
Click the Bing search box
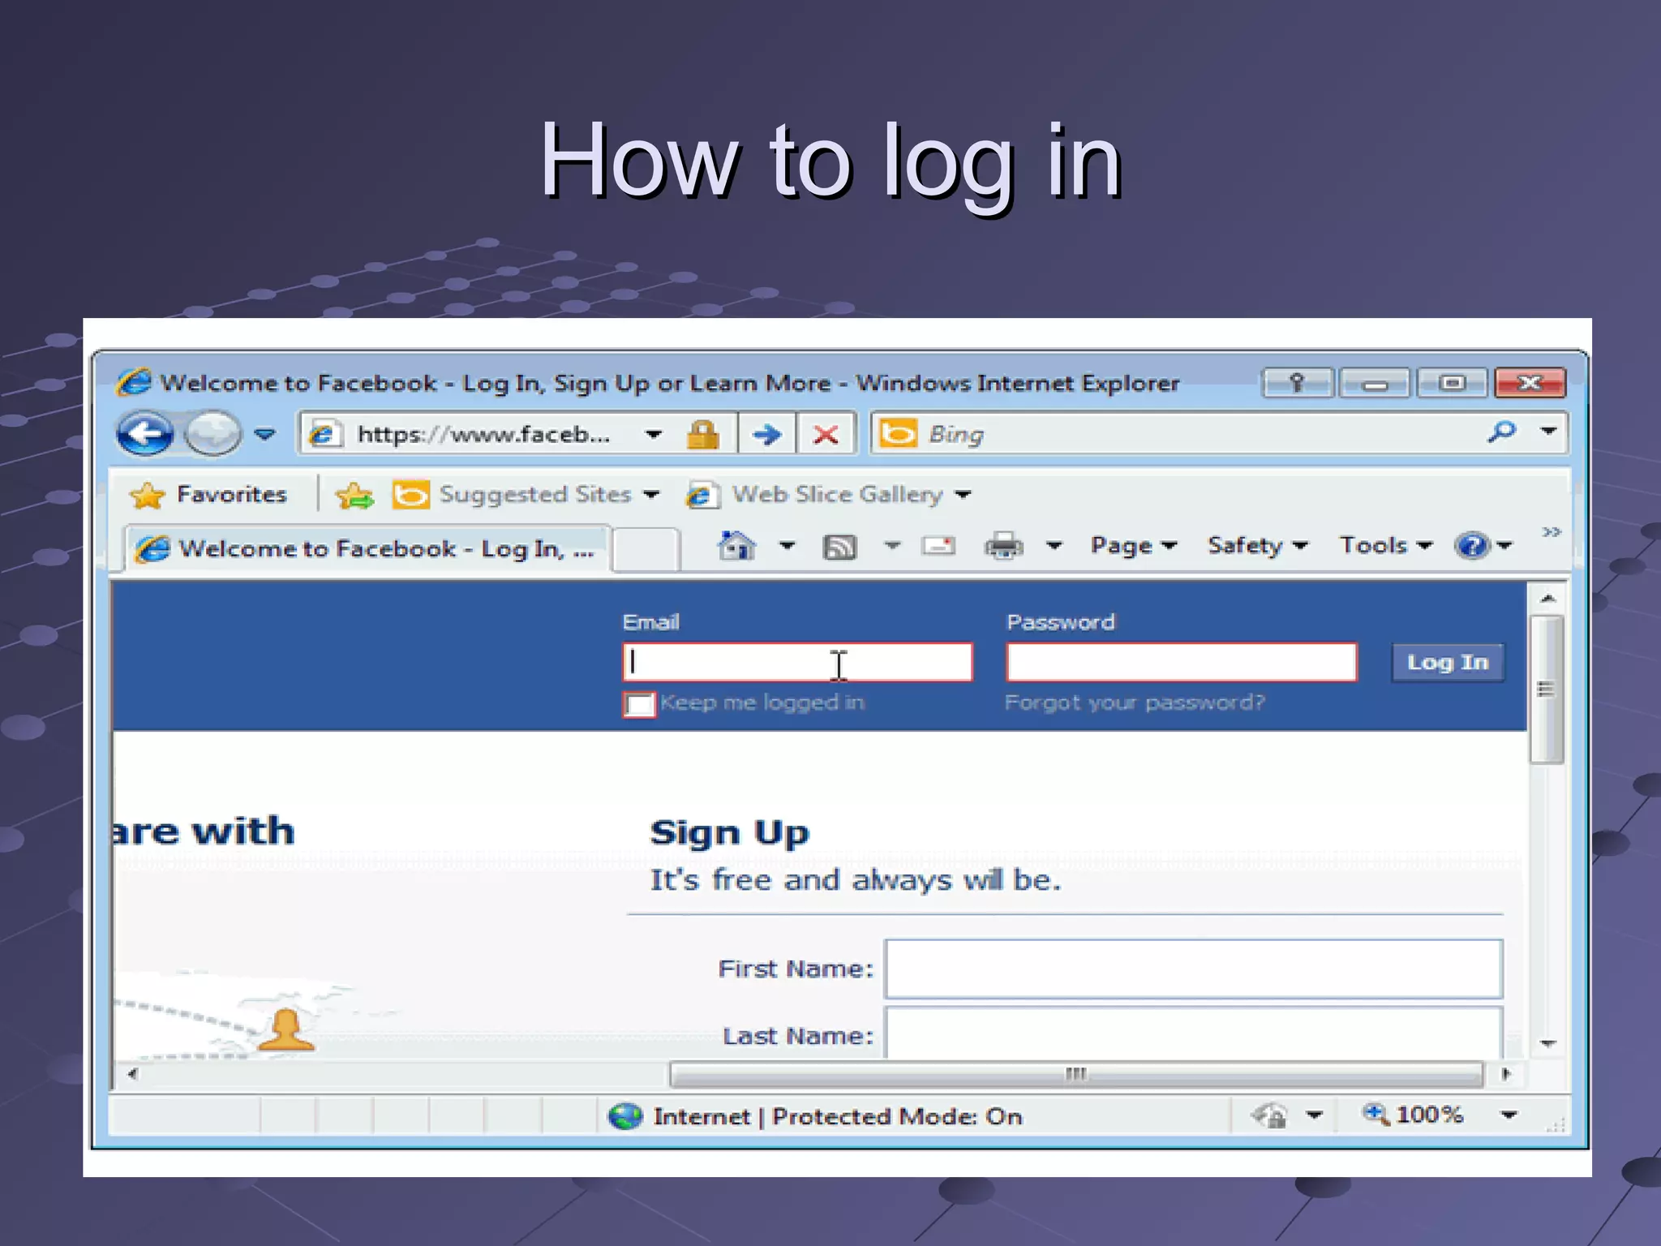point(1176,434)
